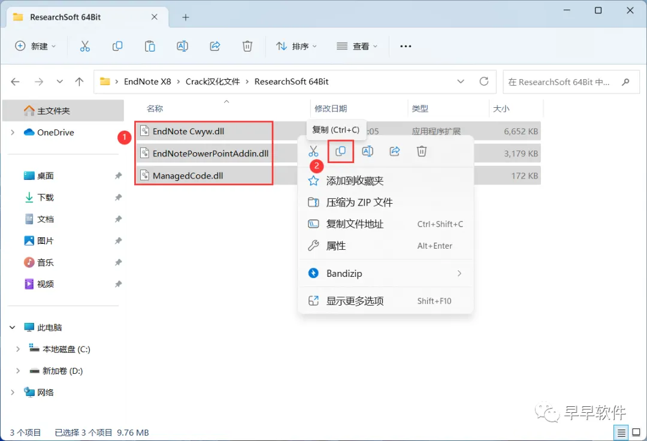This screenshot has width=647, height=441.
Task: Click Cut icon in the context menu
Action: pyautogui.click(x=313, y=152)
